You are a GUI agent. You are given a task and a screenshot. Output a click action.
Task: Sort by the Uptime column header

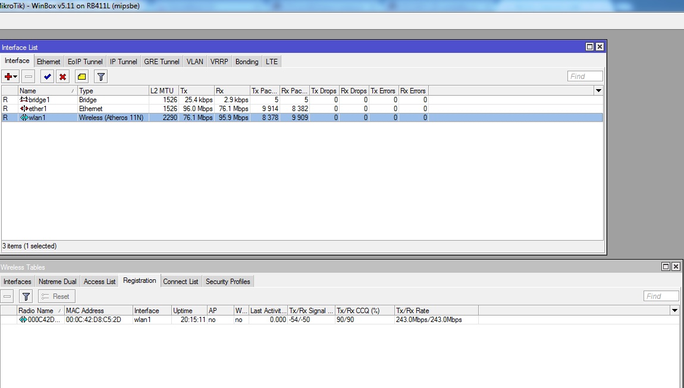(x=189, y=310)
